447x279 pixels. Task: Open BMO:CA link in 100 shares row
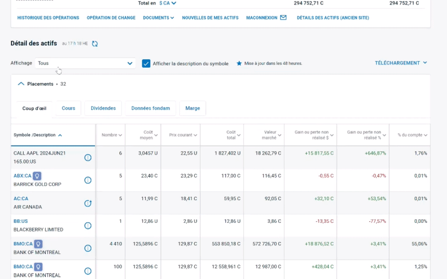pyautogui.click(x=23, y=267)
